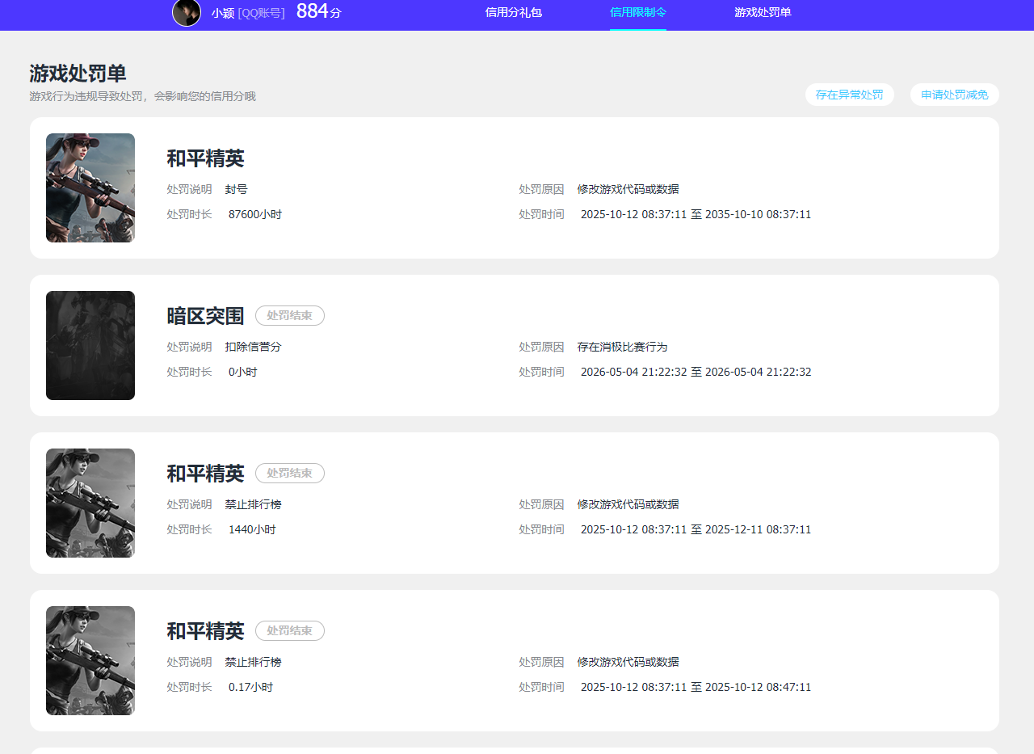
Task: Click the 0小时 duration value
Action: 243,372
